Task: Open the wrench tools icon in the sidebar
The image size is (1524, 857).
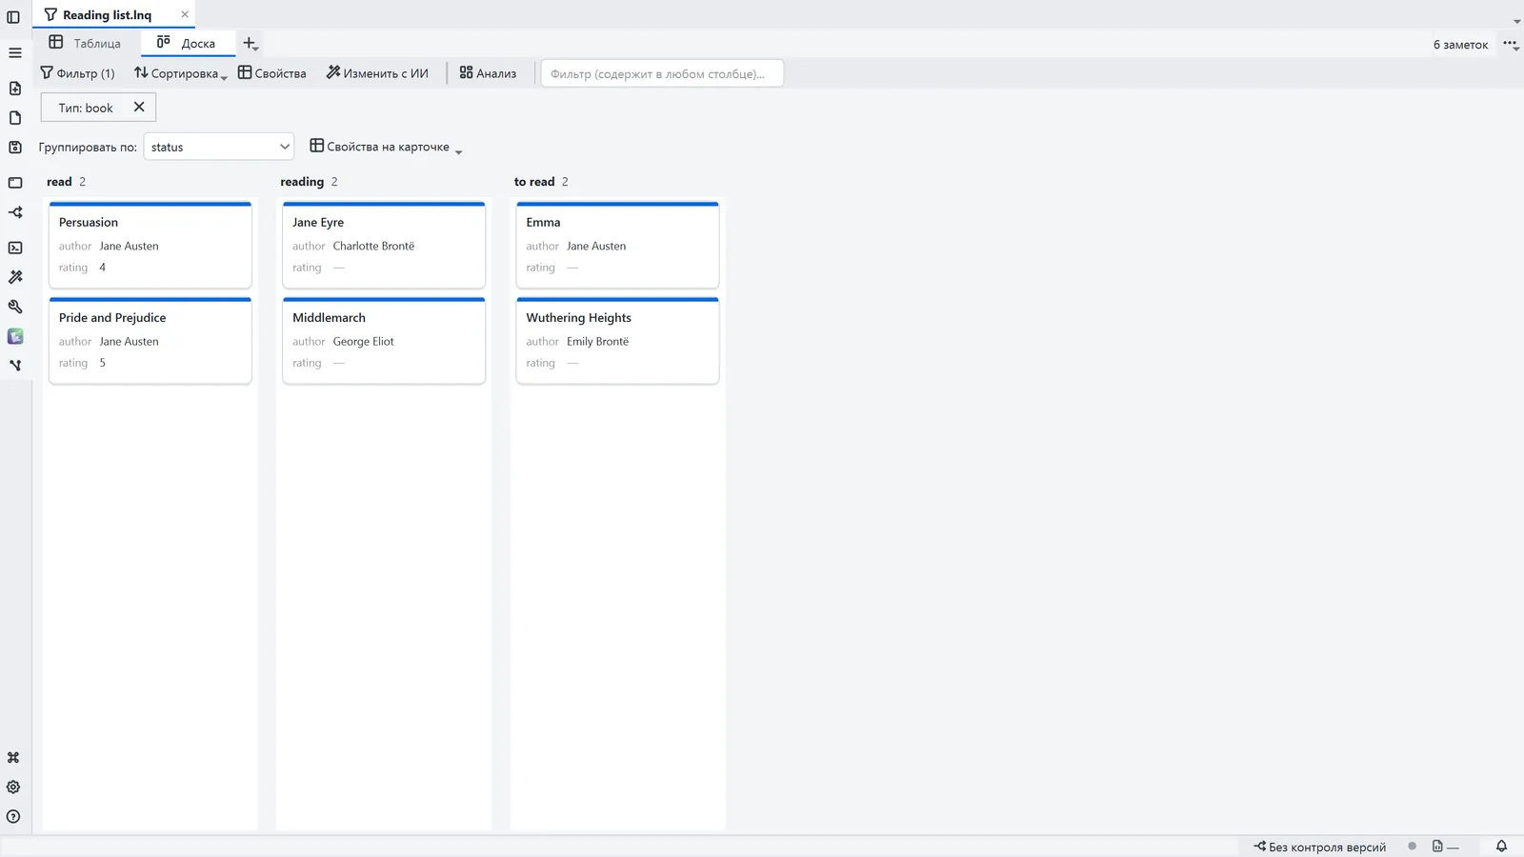Action: 15,307
